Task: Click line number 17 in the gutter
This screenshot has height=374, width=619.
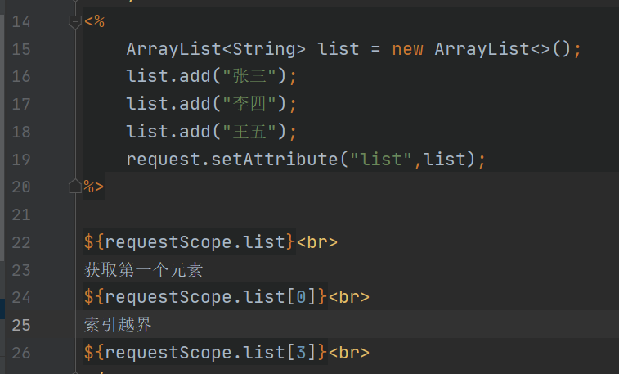Action: tap(21, 104)
